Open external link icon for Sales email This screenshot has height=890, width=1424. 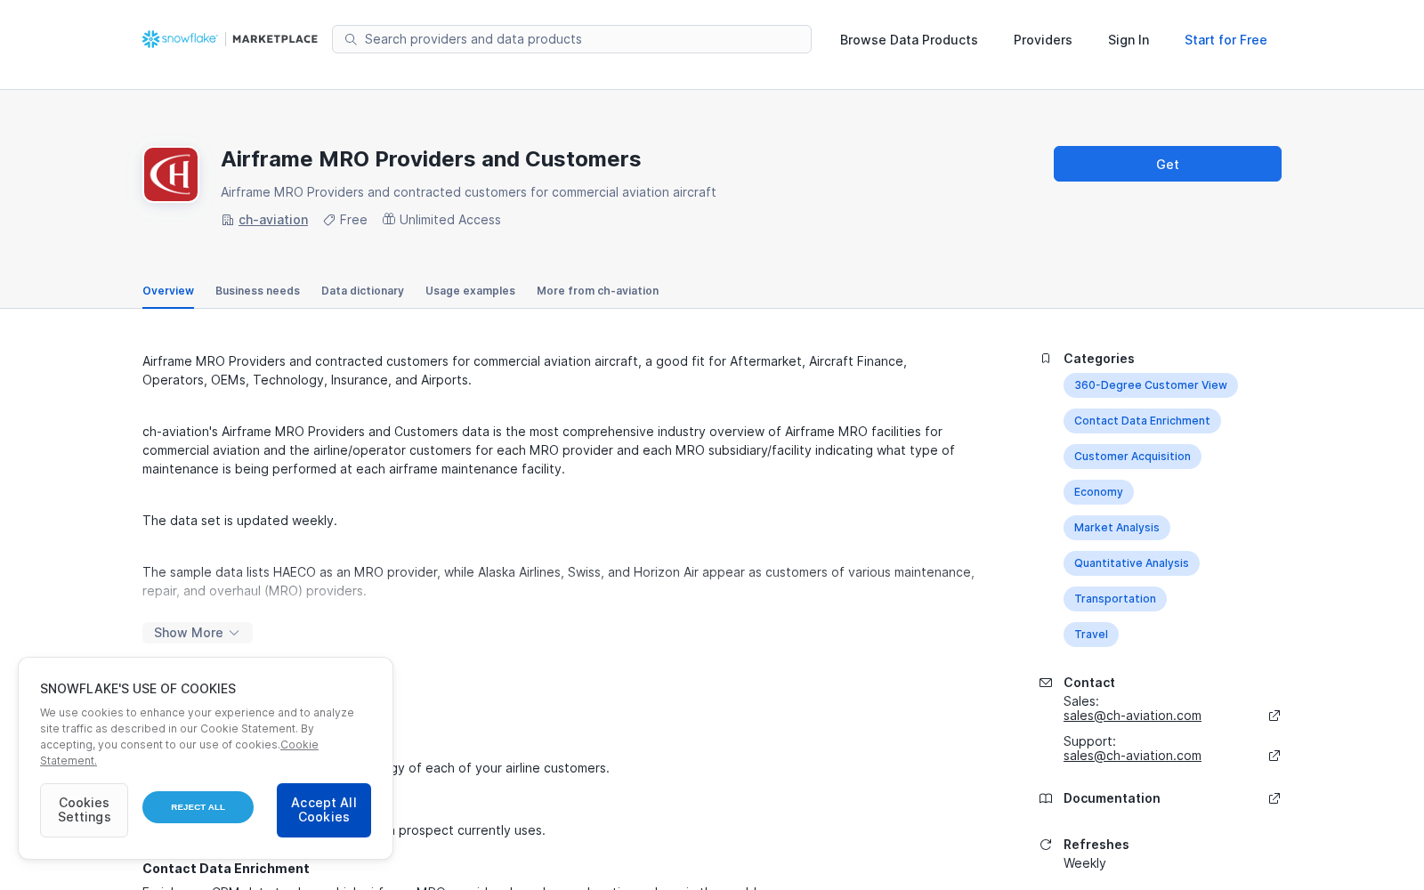click(1274, 716)
